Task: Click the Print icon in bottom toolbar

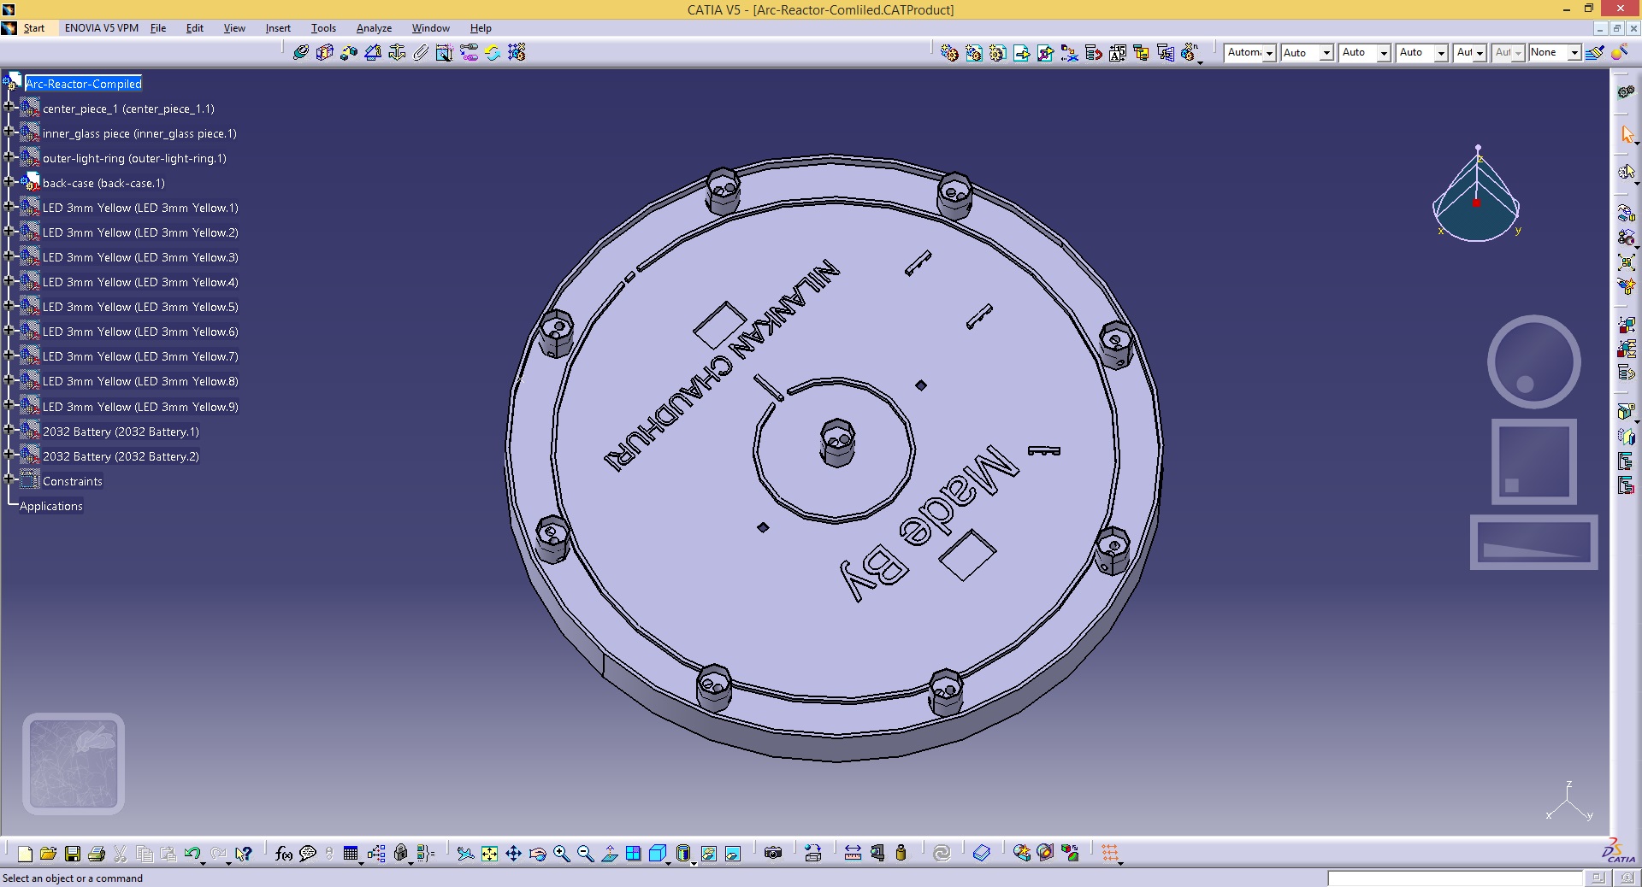Action: 97,853
